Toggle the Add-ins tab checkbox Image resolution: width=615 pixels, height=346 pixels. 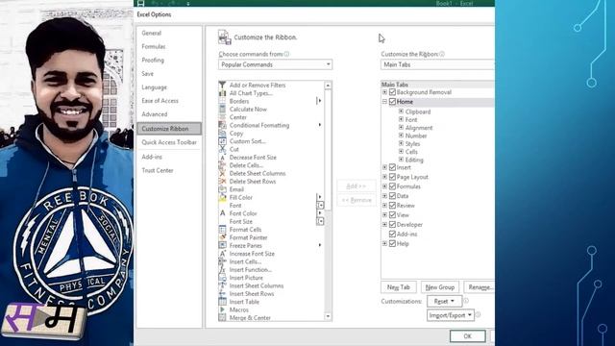pyautogui.click(x=392, y=234)
